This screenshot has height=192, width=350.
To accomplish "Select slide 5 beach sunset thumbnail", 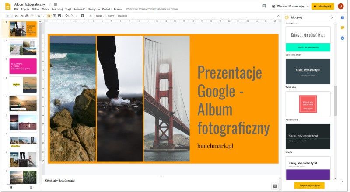I will click(23, 103).
